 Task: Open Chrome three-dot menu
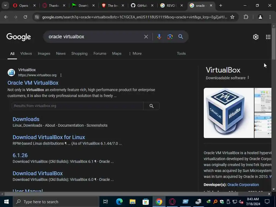coord(270,17)
